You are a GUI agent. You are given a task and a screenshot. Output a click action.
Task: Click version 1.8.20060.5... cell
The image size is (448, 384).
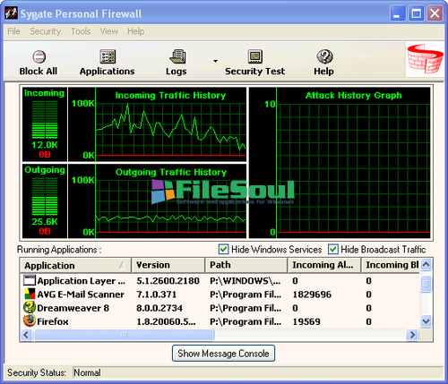click(166, 321)
